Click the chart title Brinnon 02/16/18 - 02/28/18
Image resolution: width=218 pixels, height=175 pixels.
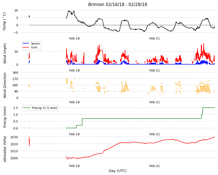[x=118, y=4]
